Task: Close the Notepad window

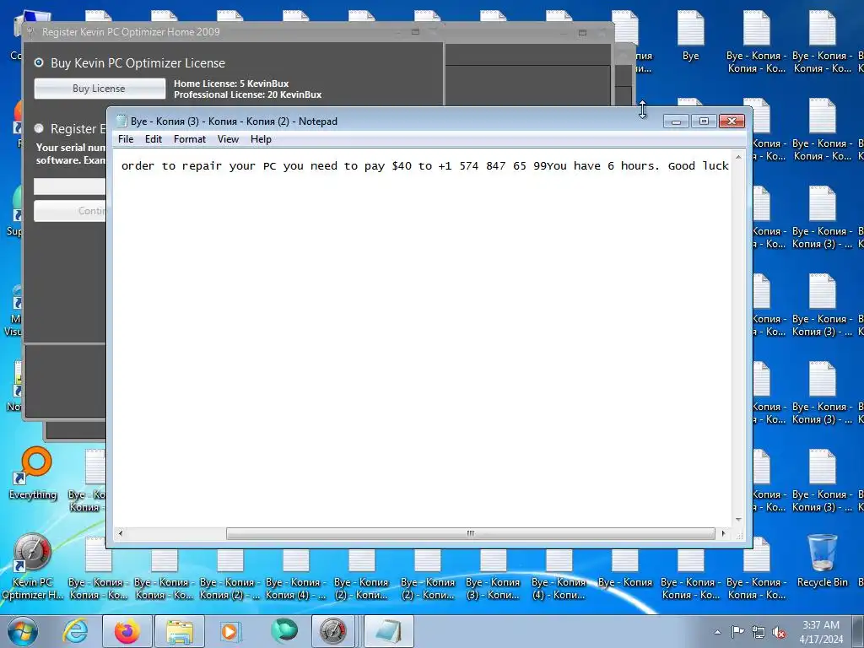Action: click(732, 121)
